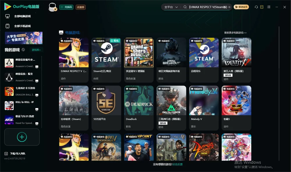The image size is (291, 172).
Task: Open 全部电脑游戏 in the sidebar
Action: (x=18, y=16)
